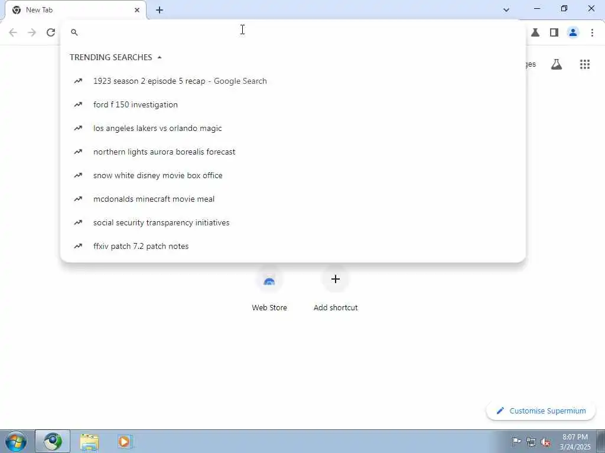The height and width of the screenshot is (453, 605).
Task: Close the New Tab tab
Action: click(137, 10)
